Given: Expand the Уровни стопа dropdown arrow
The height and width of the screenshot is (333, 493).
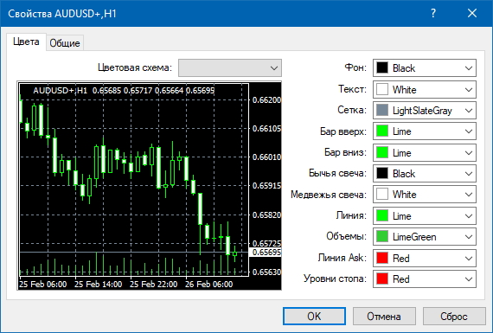Looking at the screenshot, I should (x=469, y=279).
